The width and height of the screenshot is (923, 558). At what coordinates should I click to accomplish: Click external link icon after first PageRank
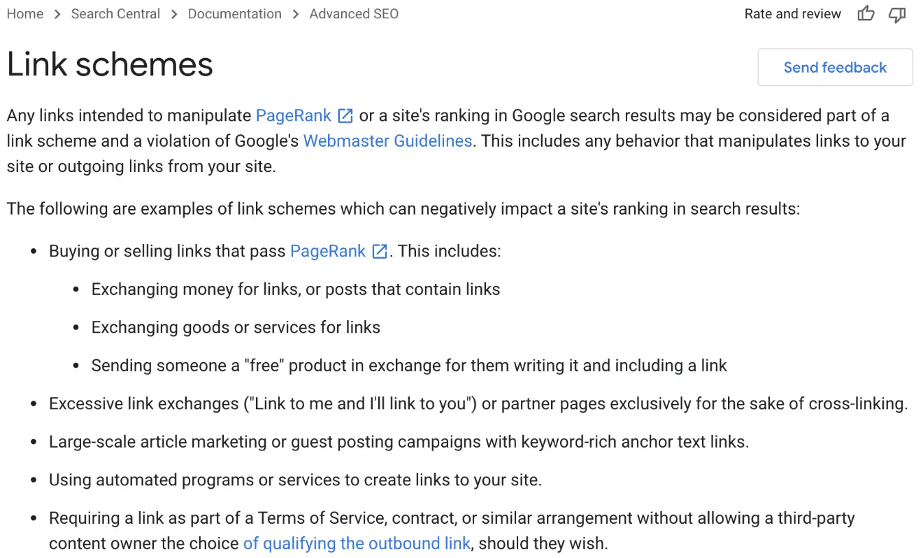[345, 115]
